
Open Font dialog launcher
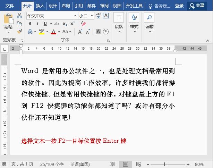click(108, 41)
